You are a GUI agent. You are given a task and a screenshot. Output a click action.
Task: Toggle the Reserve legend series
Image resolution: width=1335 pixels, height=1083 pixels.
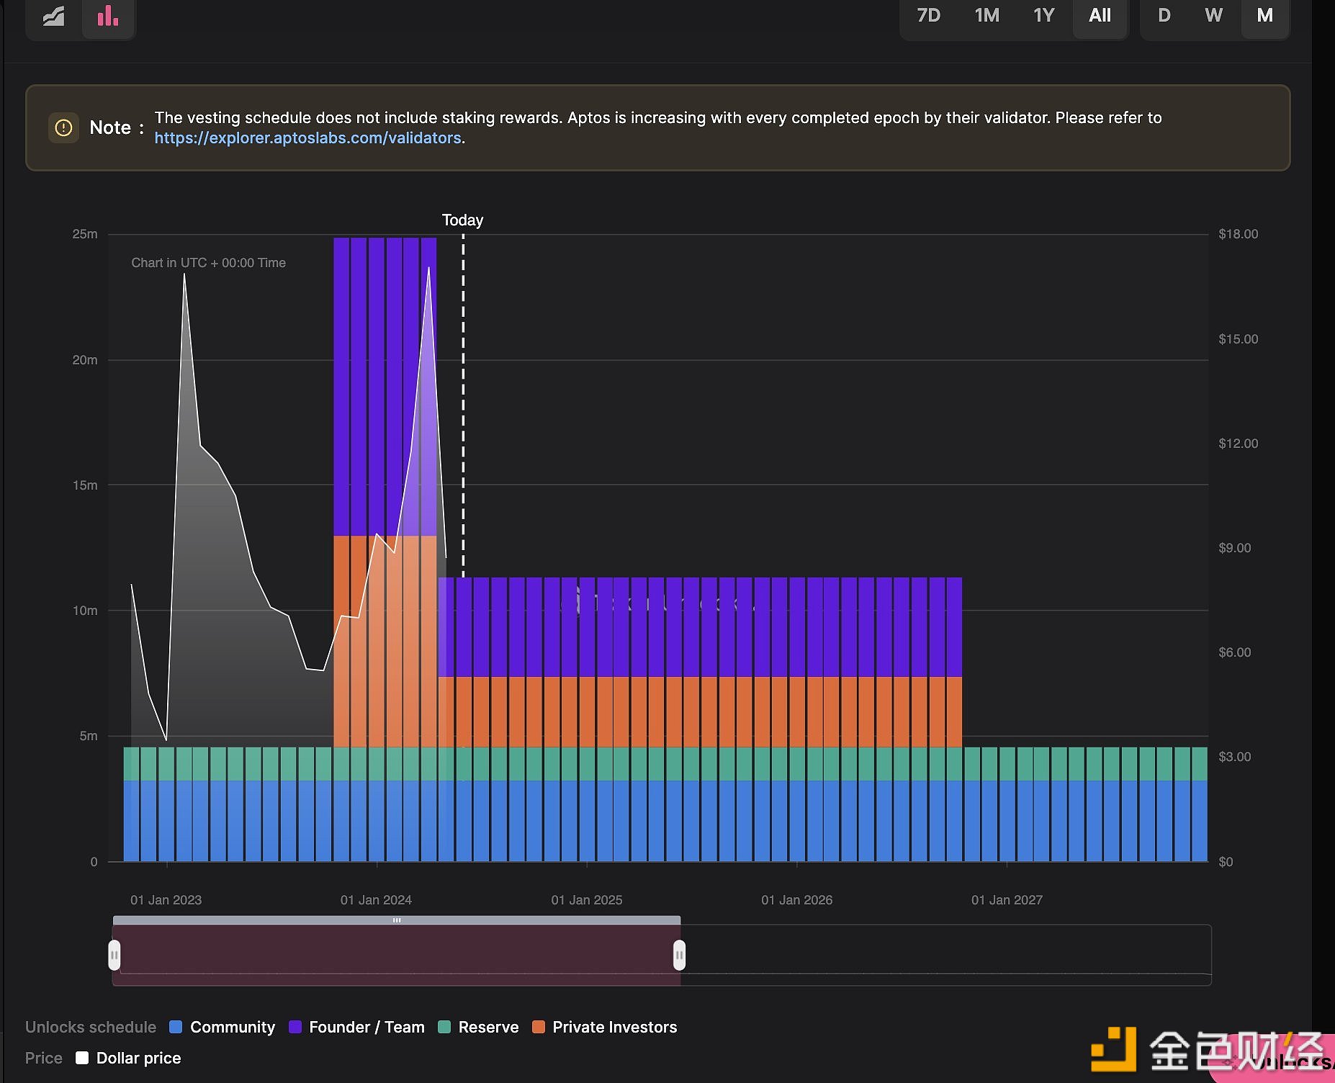(478, 1027)
